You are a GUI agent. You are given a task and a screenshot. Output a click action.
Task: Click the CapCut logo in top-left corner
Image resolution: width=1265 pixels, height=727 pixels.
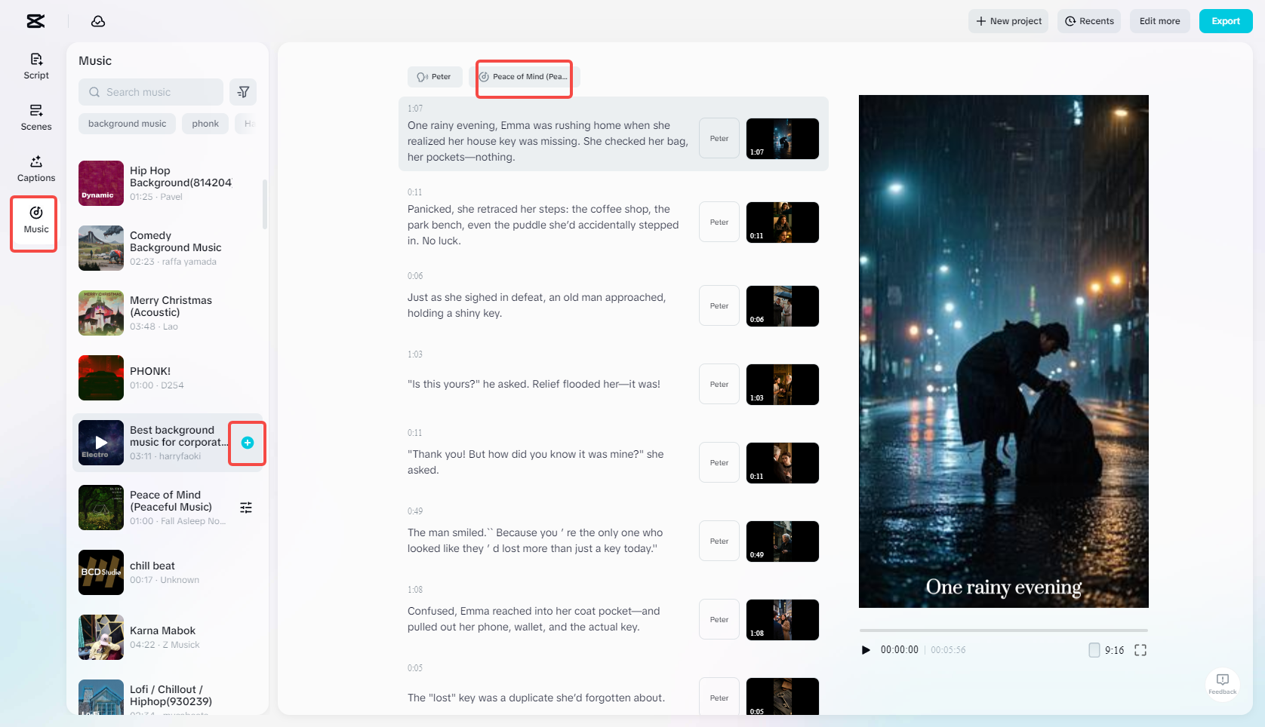(x=35, y=21)
